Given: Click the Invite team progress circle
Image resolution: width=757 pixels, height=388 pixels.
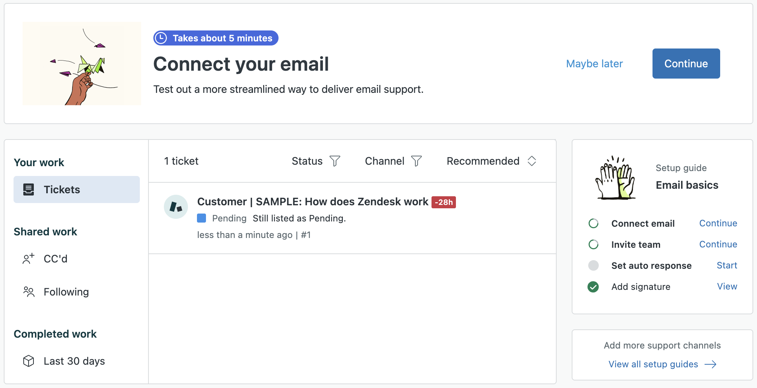Looking at the screenshot, I should click(x=593, y=244).
